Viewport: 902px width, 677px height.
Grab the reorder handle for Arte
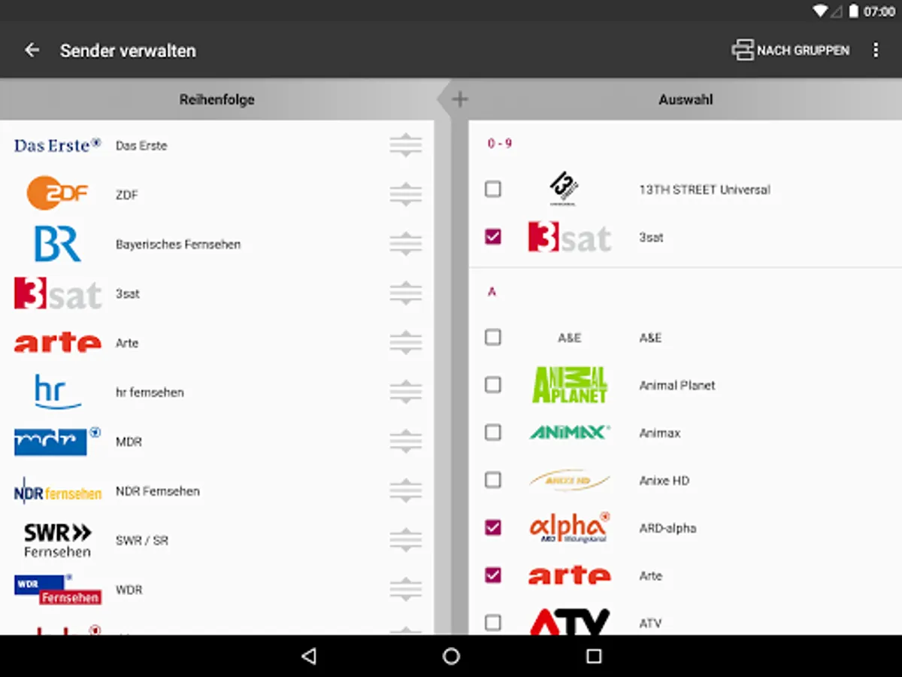pyautogui.click(x=406, y=343)
